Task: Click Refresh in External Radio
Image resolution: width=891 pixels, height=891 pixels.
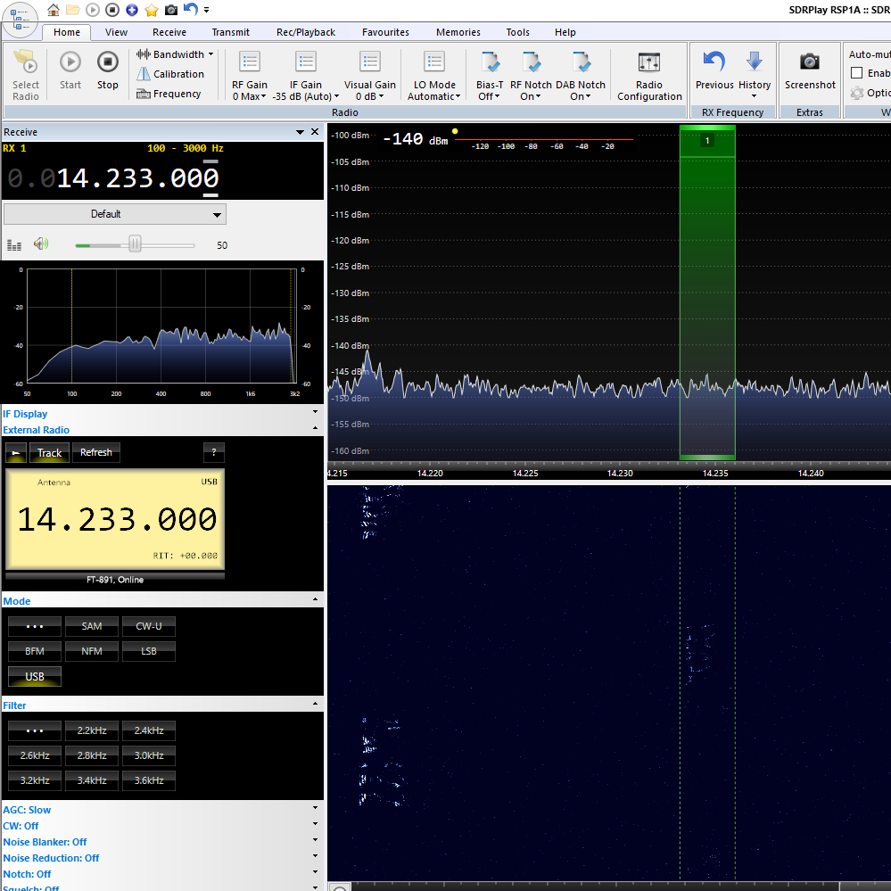Action: pos(96,452)
